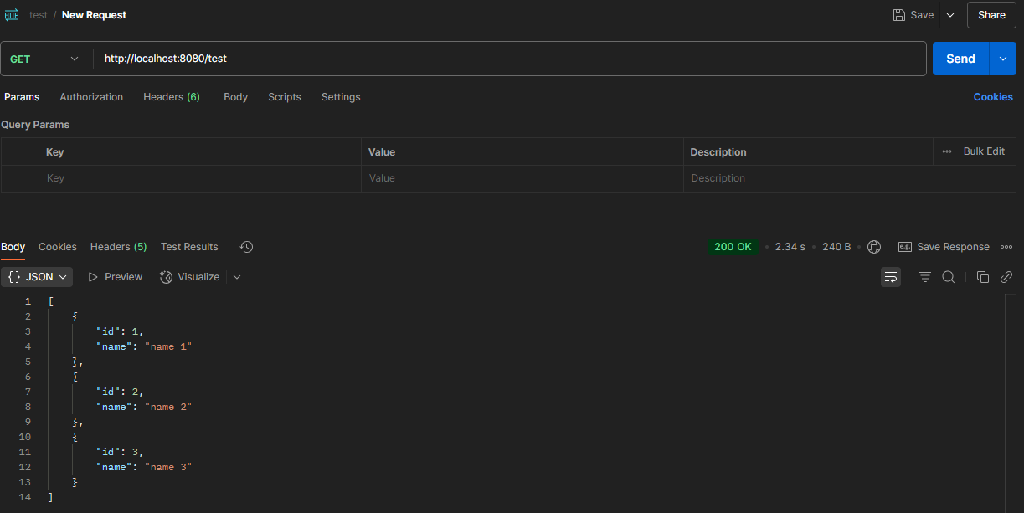Select the response Body tab
Viewport: 1024px width, 513px height.
tap(13, 247)
